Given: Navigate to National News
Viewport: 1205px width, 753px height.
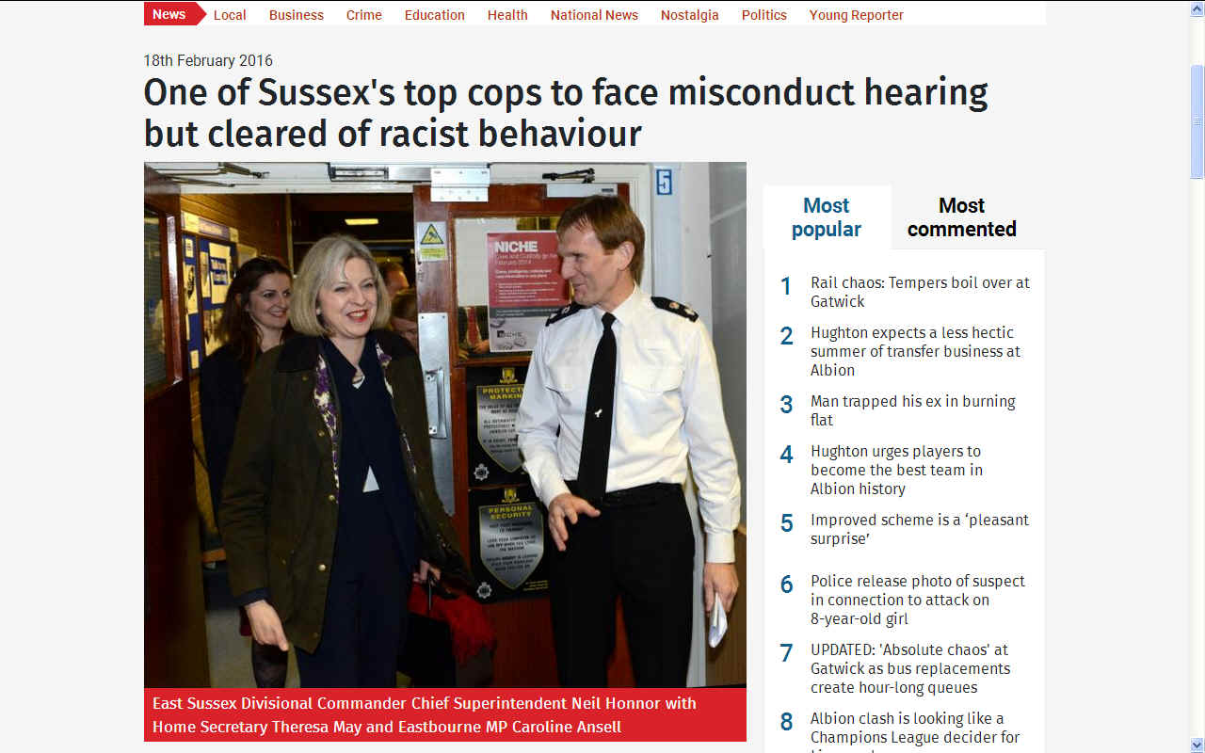Looking at the screenshot, I should (x=594, y=15).
